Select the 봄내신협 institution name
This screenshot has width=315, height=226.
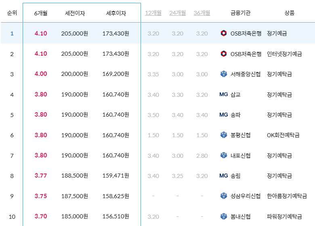click(x=240, y=217)
